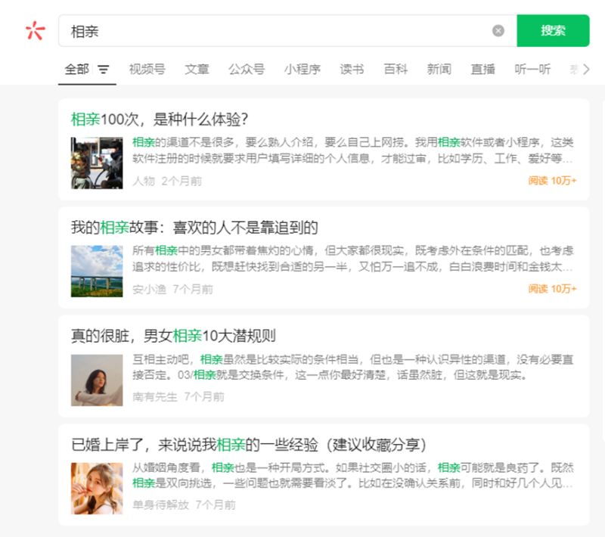Click thumbnail of 男女相亲10大潜规则 article
Viewport: 605px width, 537px height.
point(97,380)
